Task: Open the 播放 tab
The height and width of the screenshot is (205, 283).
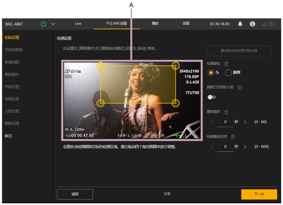Action: 155,24
